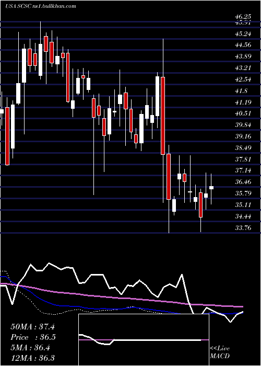
Task: Click the tallest red candlestick body near 42.5
Action: pos(163,116)
